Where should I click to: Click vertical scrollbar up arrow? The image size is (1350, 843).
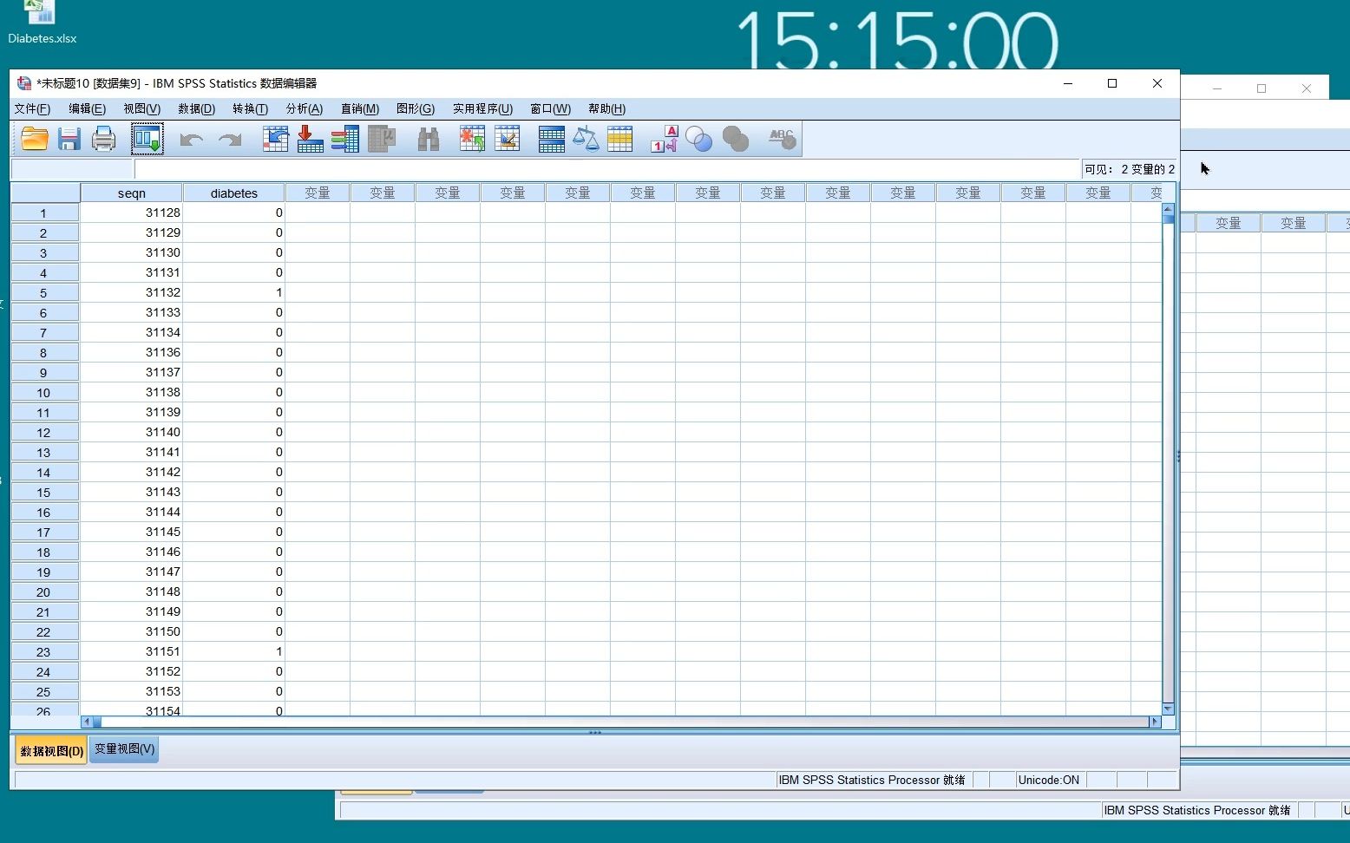point(1168,208)
